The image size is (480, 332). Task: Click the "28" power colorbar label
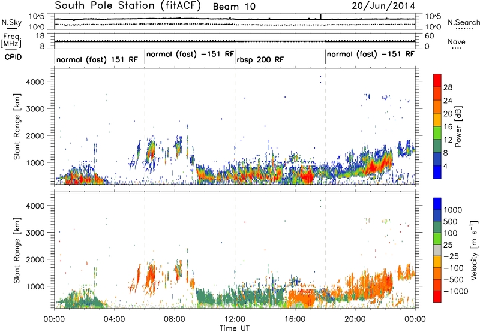[x=448, y=87]
